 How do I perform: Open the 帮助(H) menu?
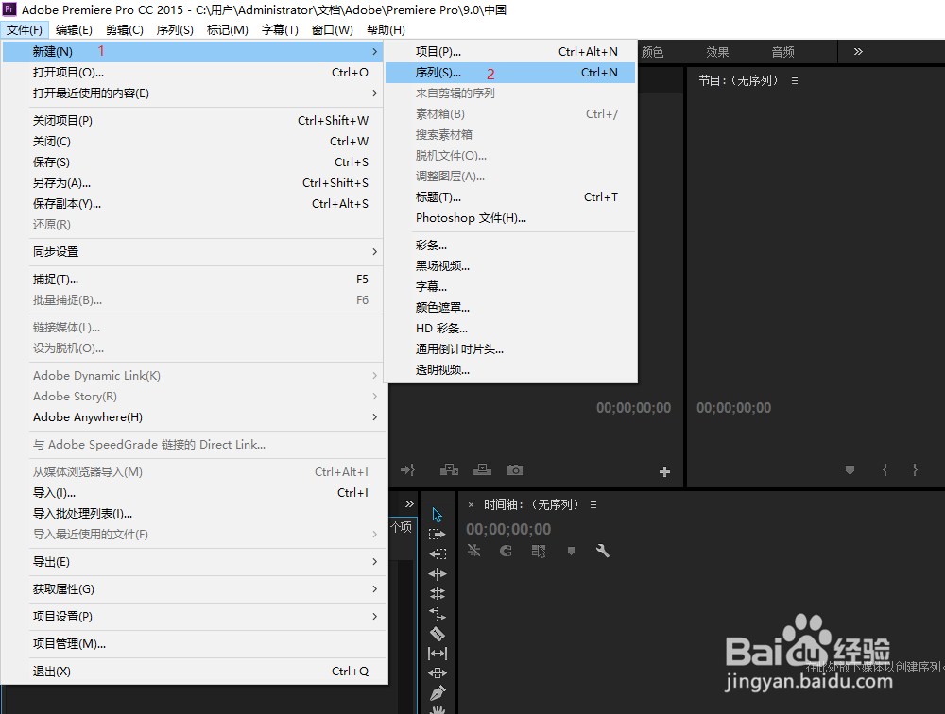[386, 29]
